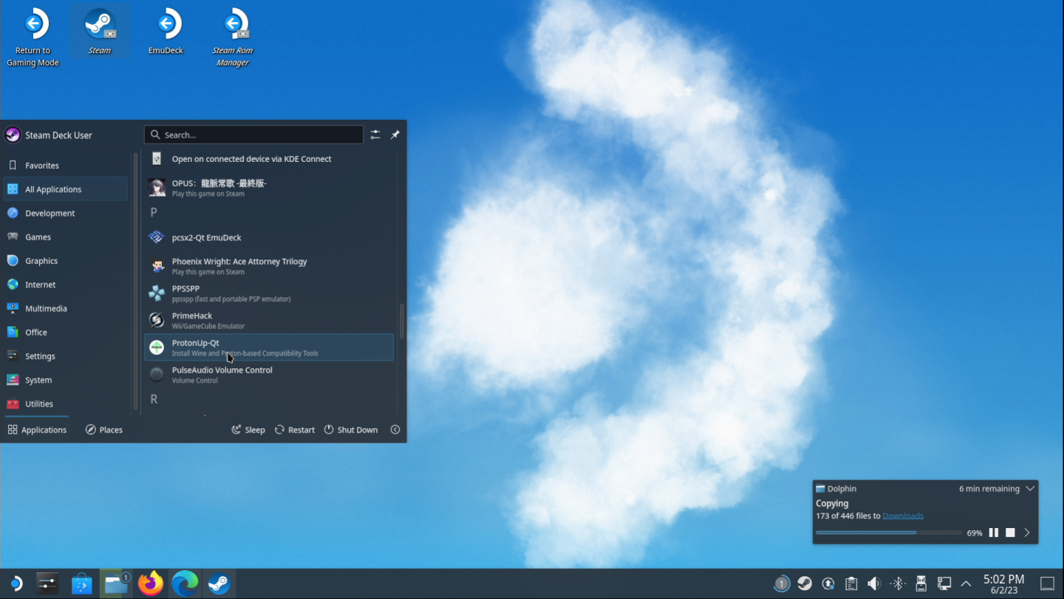Select All Applications category
The width and height of the screenshot is (1064, 599).
coord(65,189)
